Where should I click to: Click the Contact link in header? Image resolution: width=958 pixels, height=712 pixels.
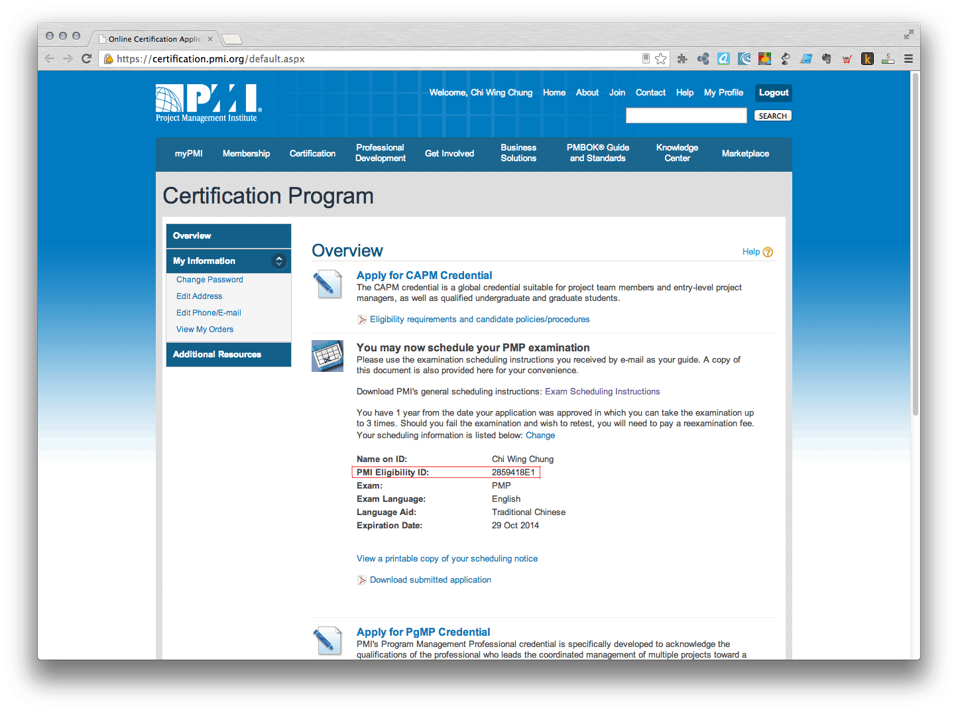pos(650,93)
